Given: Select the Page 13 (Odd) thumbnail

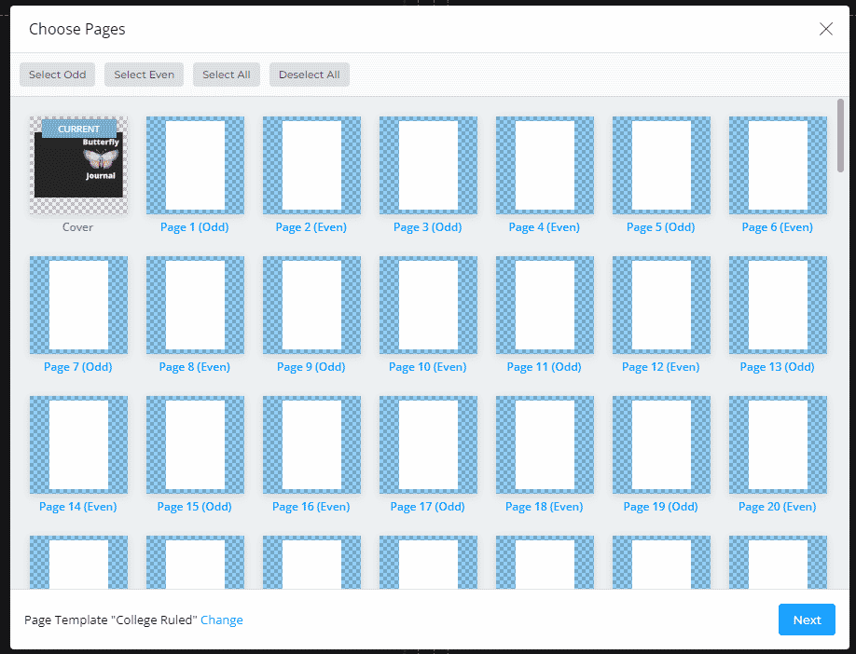Looking at the screenshot, I should pyautogui.click(x=778, y=305).
